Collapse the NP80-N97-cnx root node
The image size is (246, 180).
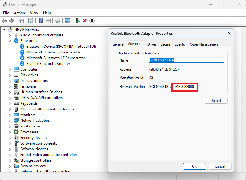4,29
